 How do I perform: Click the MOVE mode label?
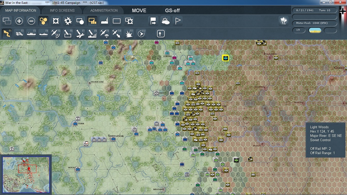click(x=139, y=10)
